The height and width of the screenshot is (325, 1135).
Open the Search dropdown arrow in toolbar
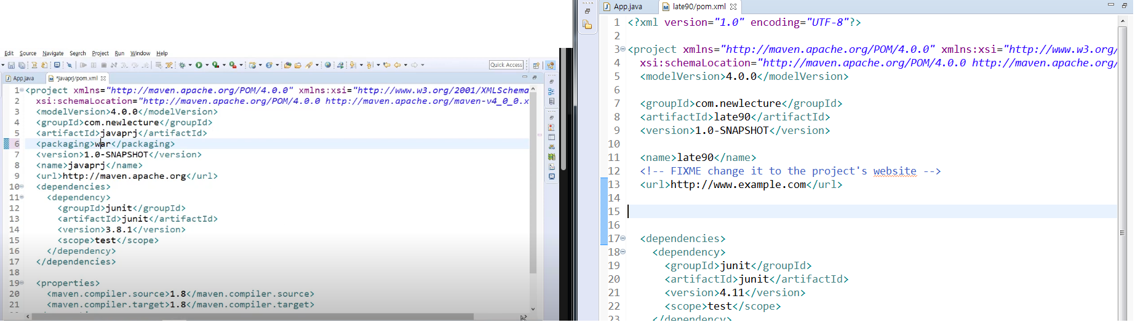point(317,65)
